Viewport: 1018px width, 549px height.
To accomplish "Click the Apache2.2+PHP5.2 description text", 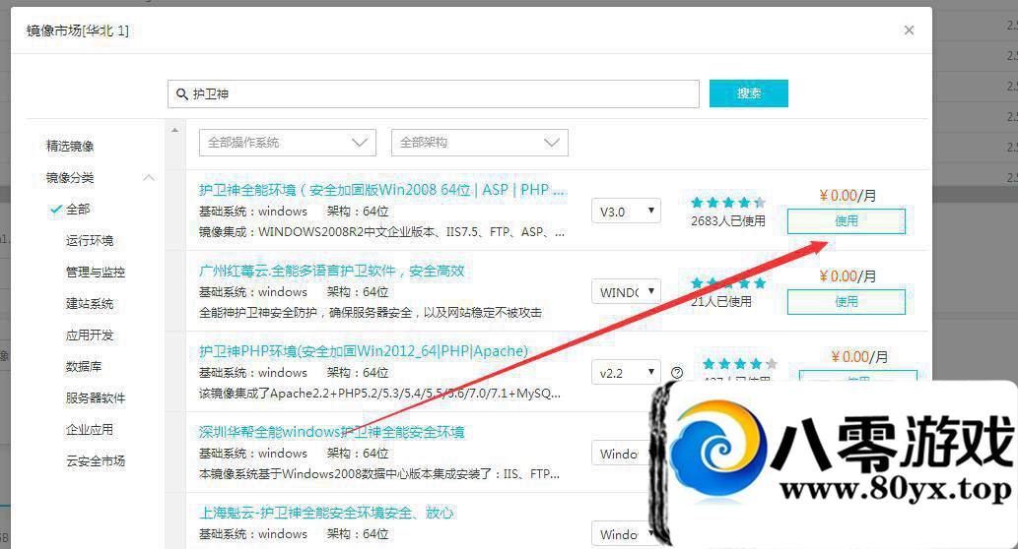I will 379,394.
